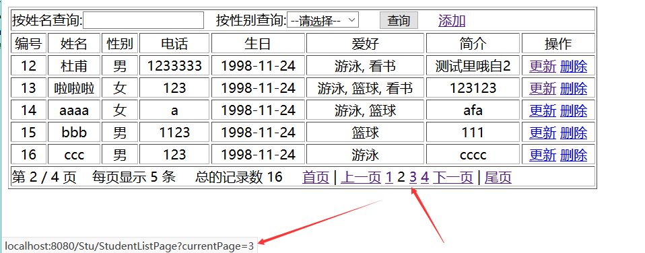This screenshot has width=645, height=253.
Task: Click the name cell bbb
Action: pyautogui.click(x=74, y=133)
